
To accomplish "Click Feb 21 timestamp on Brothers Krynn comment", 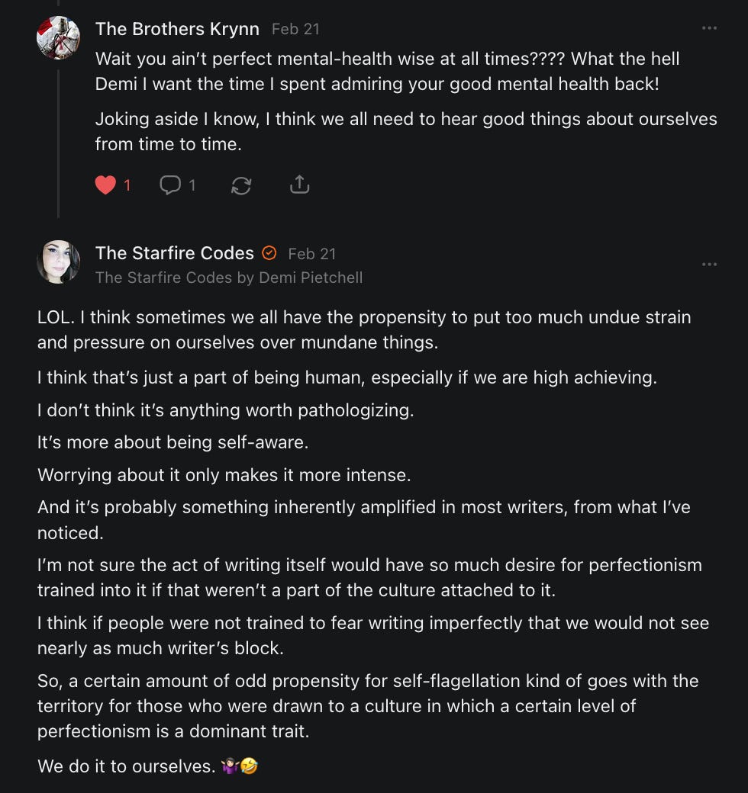I will tap(295, 29).
